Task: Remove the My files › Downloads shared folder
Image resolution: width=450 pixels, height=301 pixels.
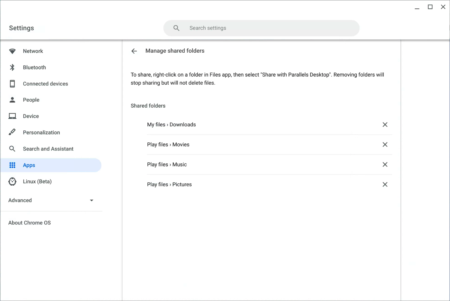Action: [x=385, y=124]
